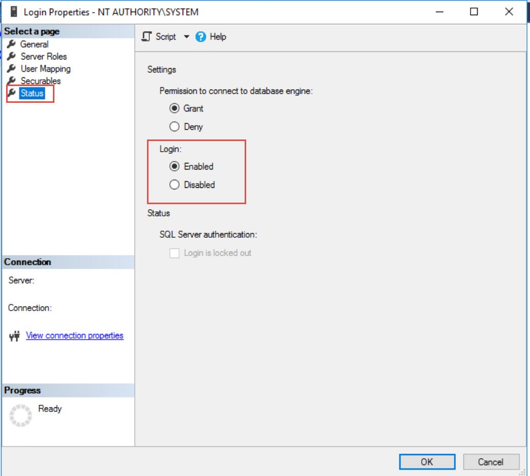Maximize the Login Properties window

[474, 12]
